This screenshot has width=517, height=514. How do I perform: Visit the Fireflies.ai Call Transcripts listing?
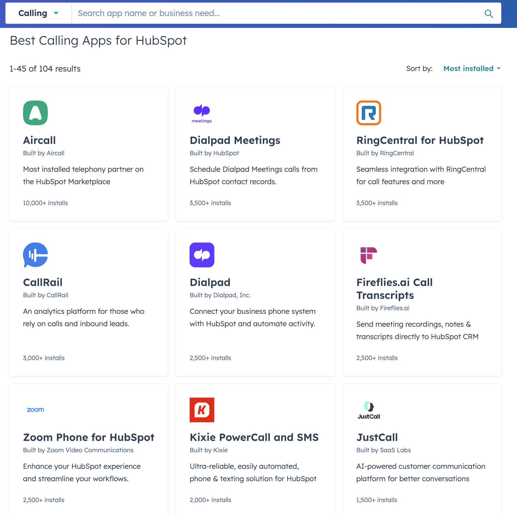coord(394,289)
